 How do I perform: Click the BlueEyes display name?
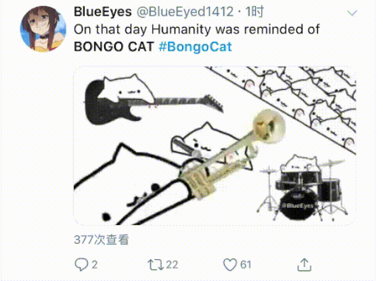pos(103,11)
